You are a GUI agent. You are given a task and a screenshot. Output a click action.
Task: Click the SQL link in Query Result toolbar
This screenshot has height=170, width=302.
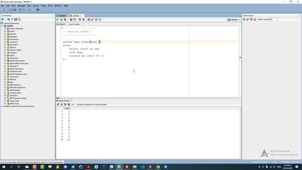[x=72, y=104]
